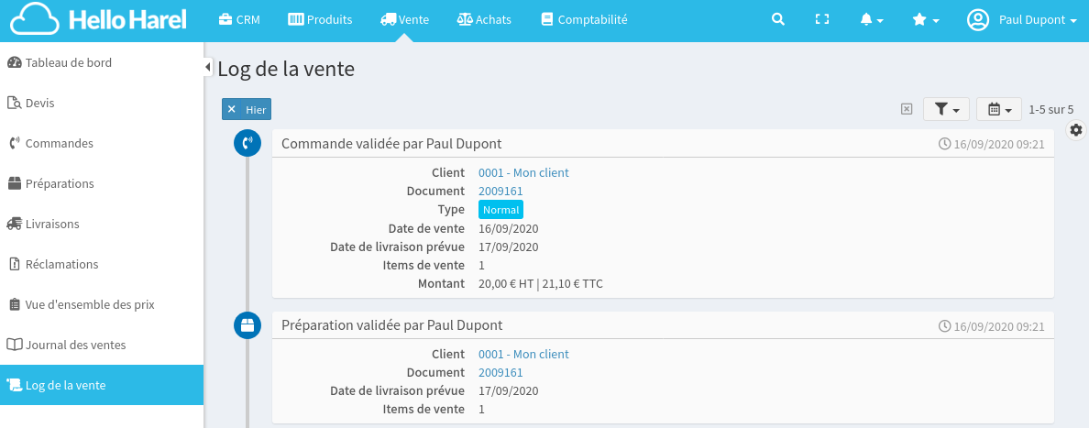Expand the Paul Dupont user menu
This screenshot has height=428, width=1089.
point(1022,19)
